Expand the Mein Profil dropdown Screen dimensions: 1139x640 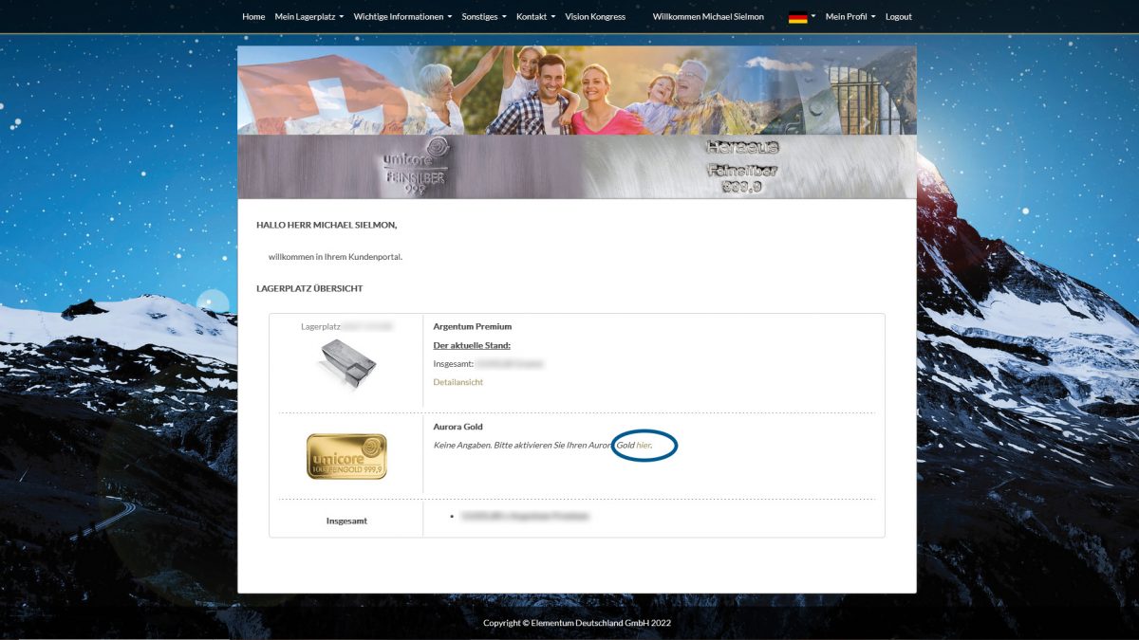coord(850,17)
